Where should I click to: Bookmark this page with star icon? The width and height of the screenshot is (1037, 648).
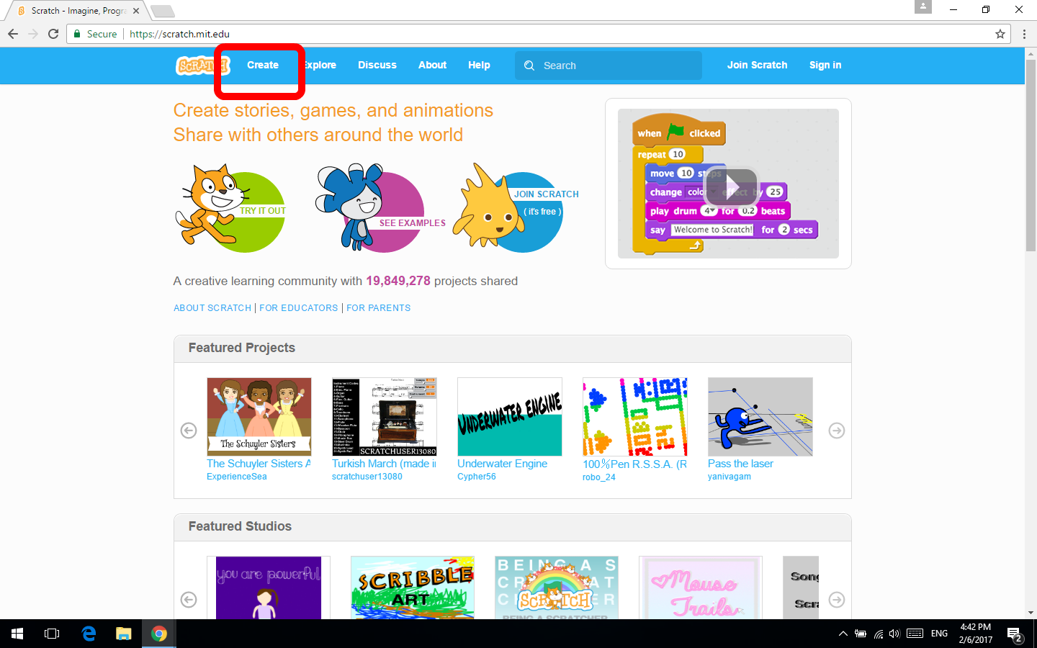tap(1000, 34)
